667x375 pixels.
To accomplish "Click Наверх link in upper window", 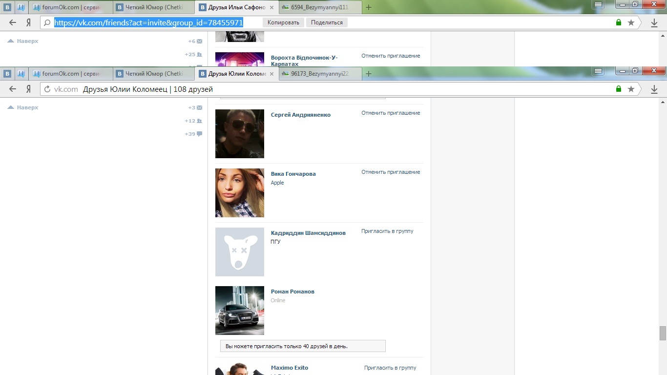I will click(x=23, y=41).
